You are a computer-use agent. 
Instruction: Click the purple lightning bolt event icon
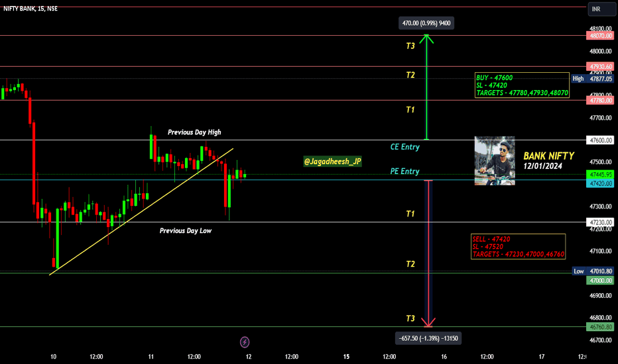245,342
